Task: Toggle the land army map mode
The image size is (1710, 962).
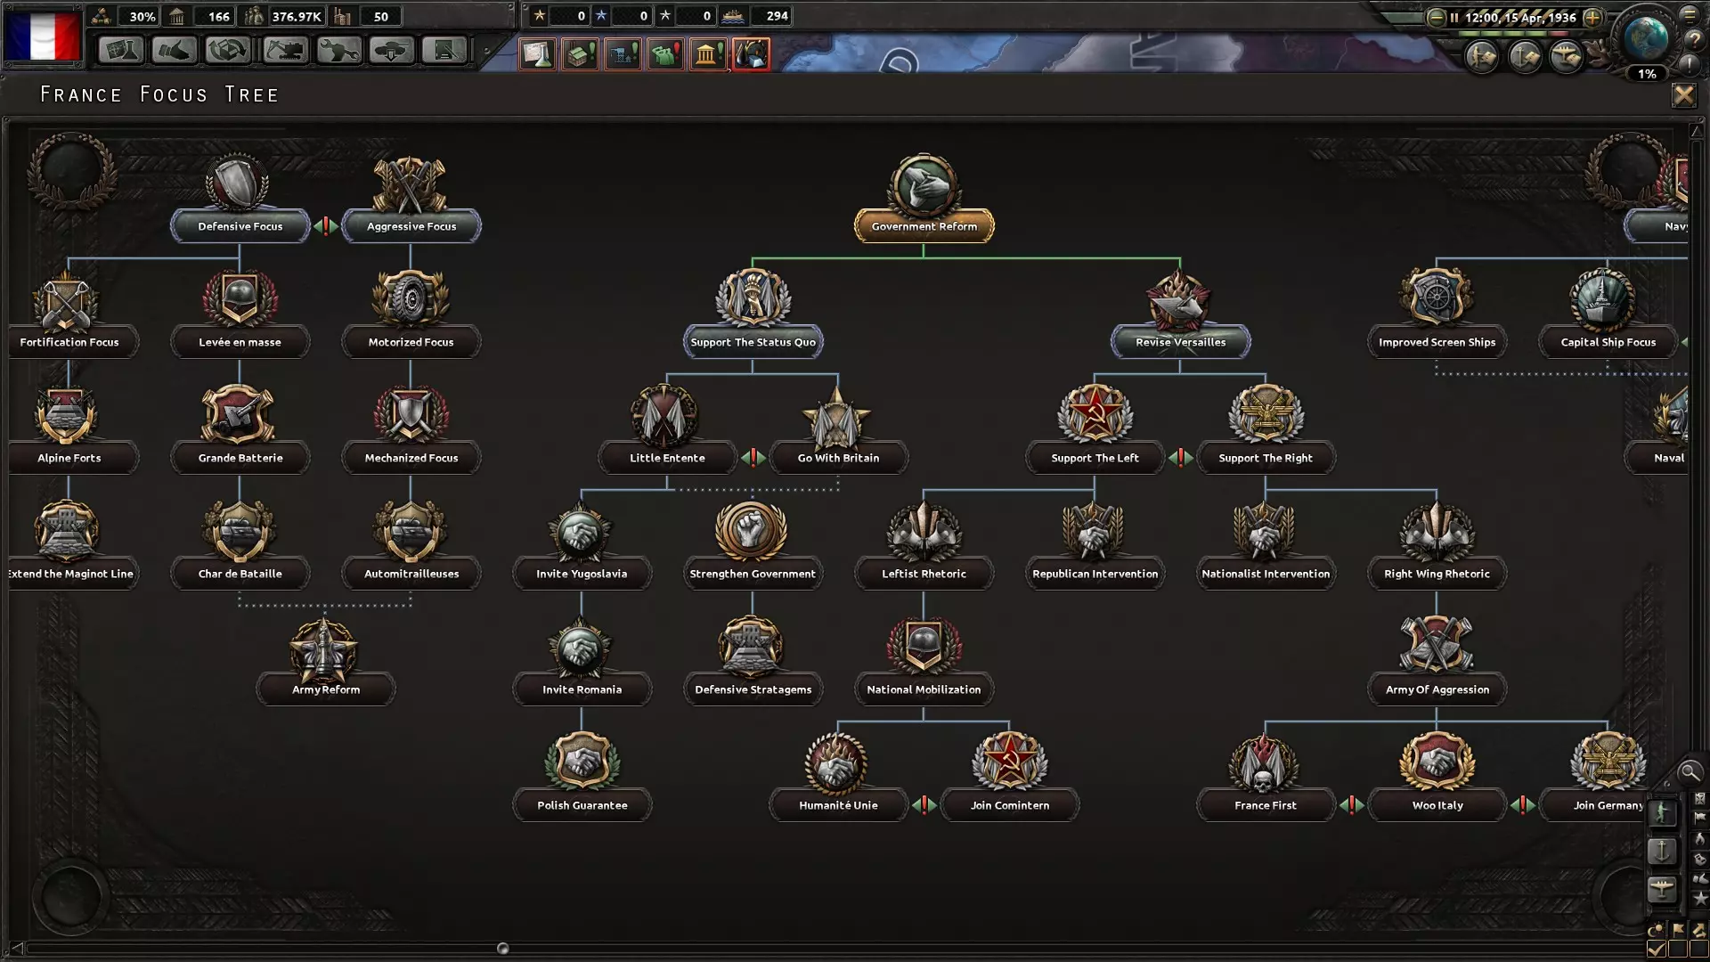Action: coord(1662,813)
